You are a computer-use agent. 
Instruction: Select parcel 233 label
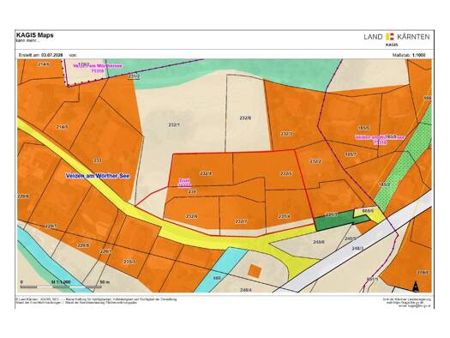[98, 160]
